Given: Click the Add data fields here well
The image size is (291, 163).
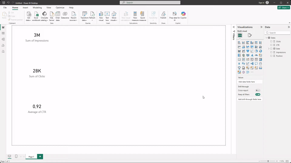Looking at the screenshot, I should coord(250,82).
